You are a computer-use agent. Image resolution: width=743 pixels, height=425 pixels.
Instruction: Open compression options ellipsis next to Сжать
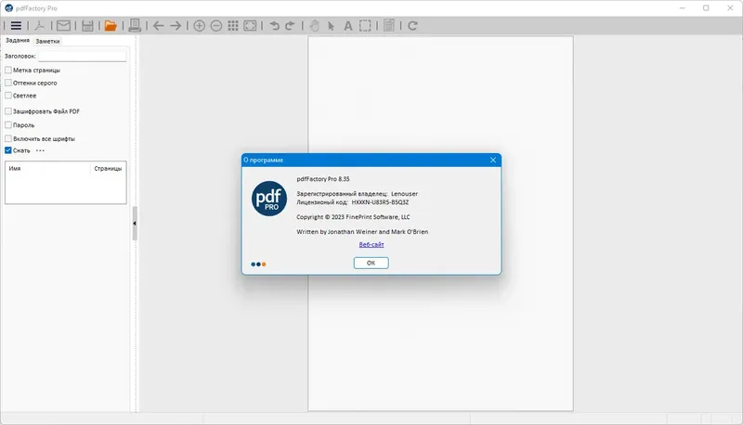[x=40, y=150]
